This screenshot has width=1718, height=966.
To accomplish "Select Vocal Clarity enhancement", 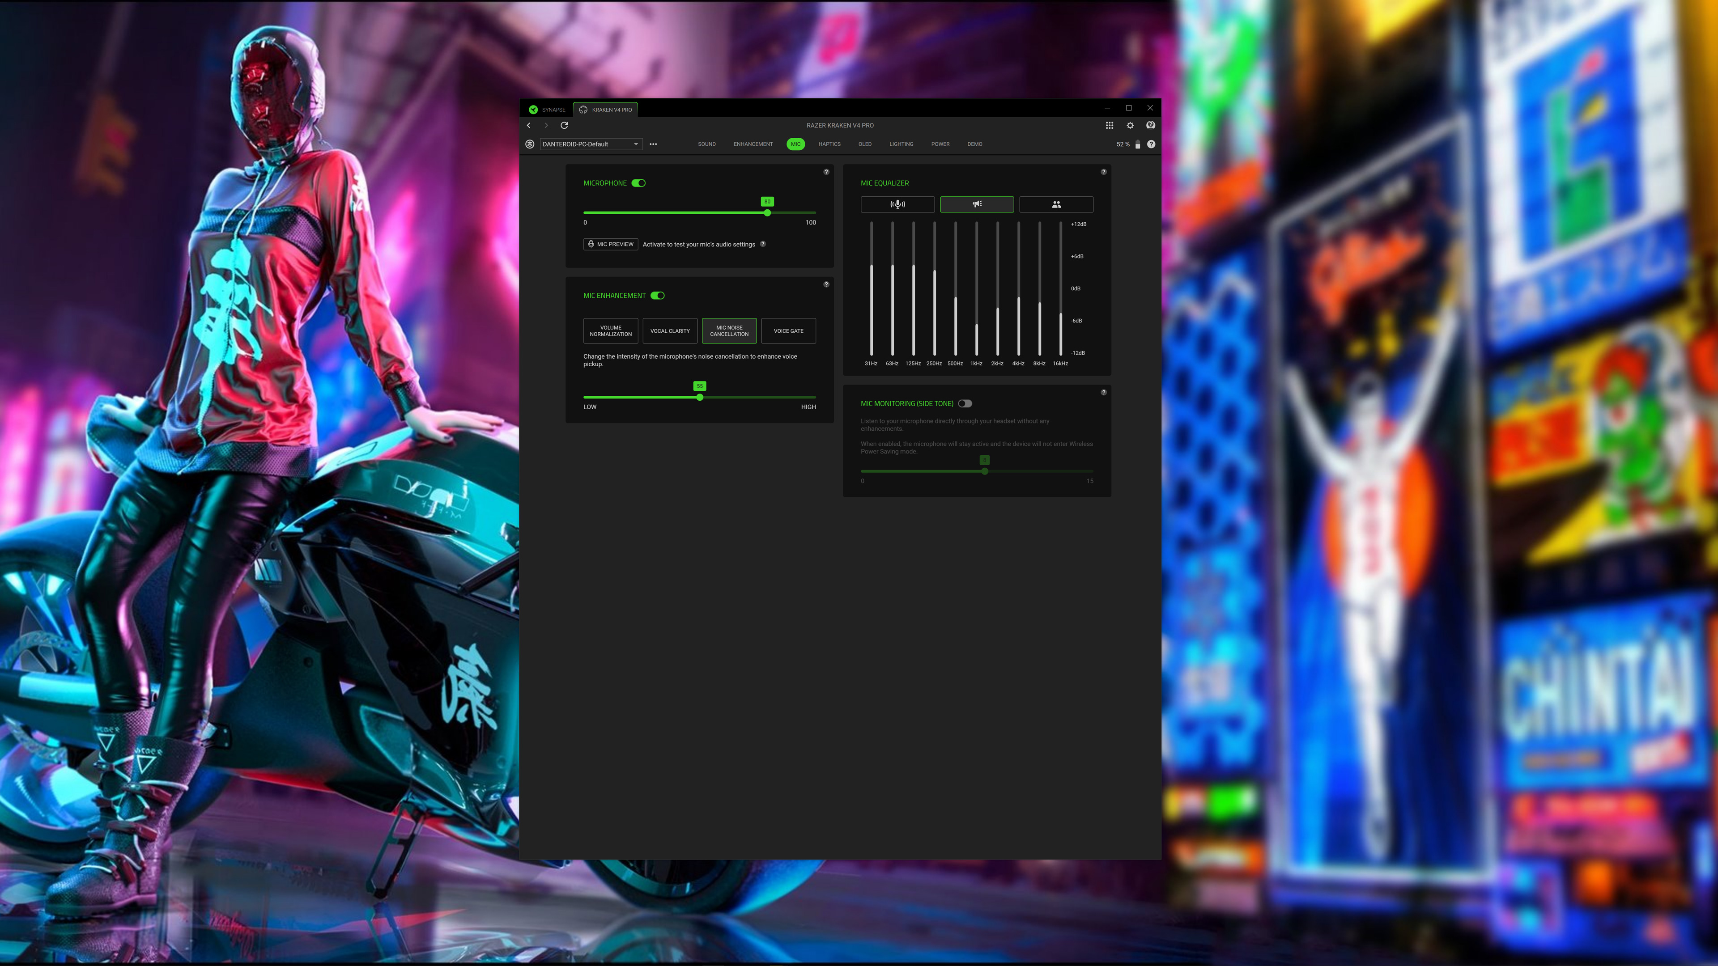I will (x=670, y=331).
